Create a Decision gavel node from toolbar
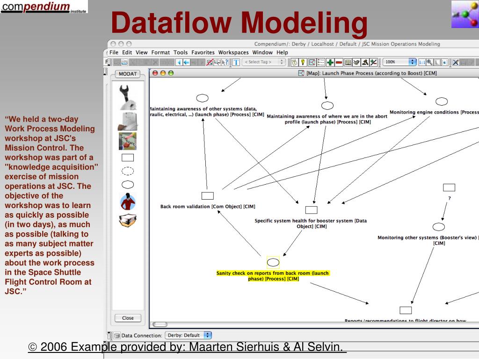Screen dimensions: 479x359 365,62
